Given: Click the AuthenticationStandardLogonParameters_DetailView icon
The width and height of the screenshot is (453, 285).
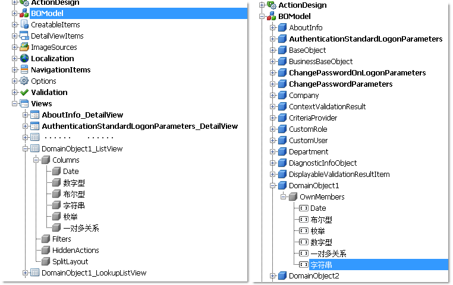Looking at the screenshot, I should tap(35, 126).
